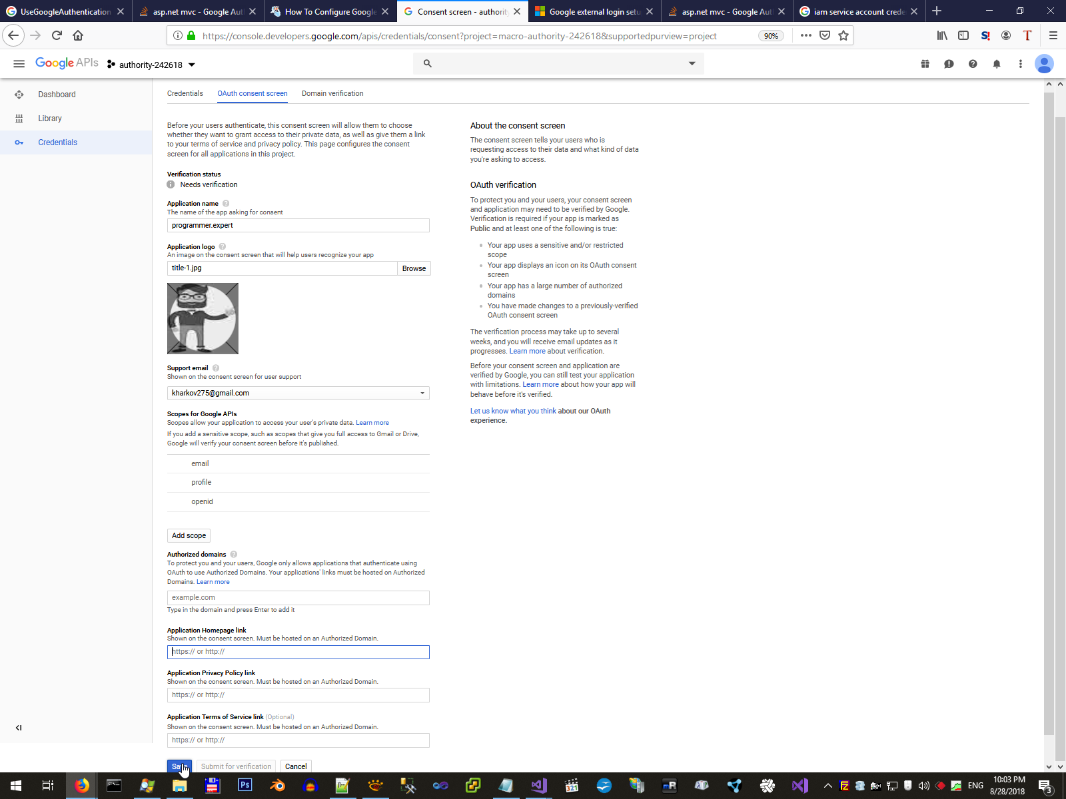This screenshot has height=799, width=1066.
Task: Bookmark this page with the star icon
Action: coord(843,35)
